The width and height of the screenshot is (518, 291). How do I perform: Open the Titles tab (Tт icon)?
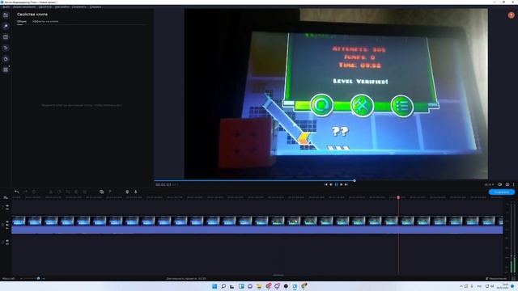[6, 48]
